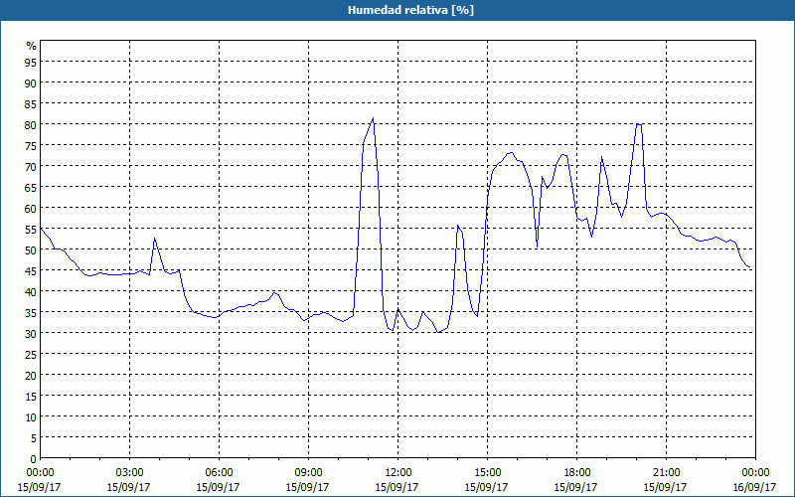This screenshot has height=497, width=795.
Task: Select the y-axis value label '20'
Action: point(31,376)
